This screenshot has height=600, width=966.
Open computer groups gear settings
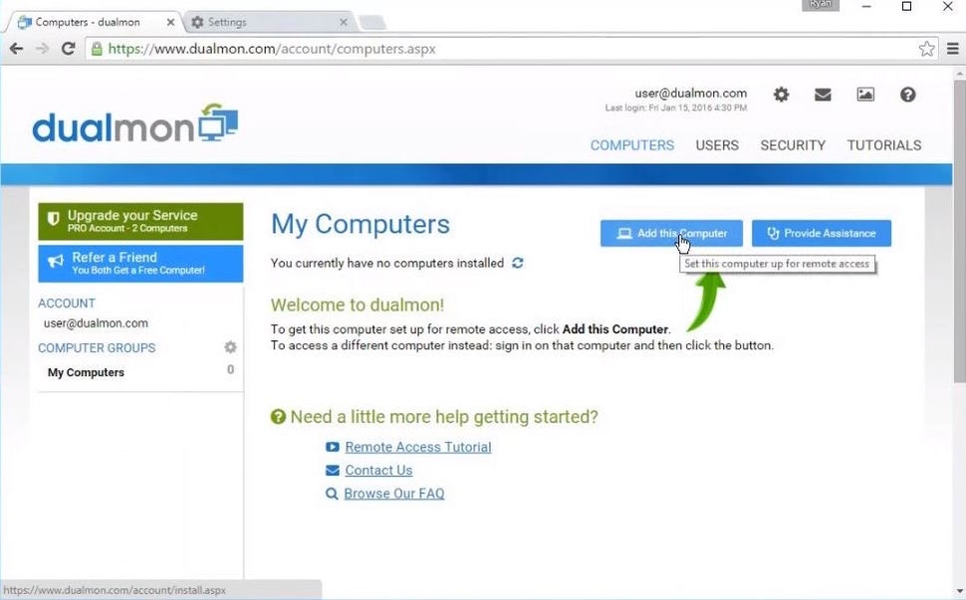point(230,347)
